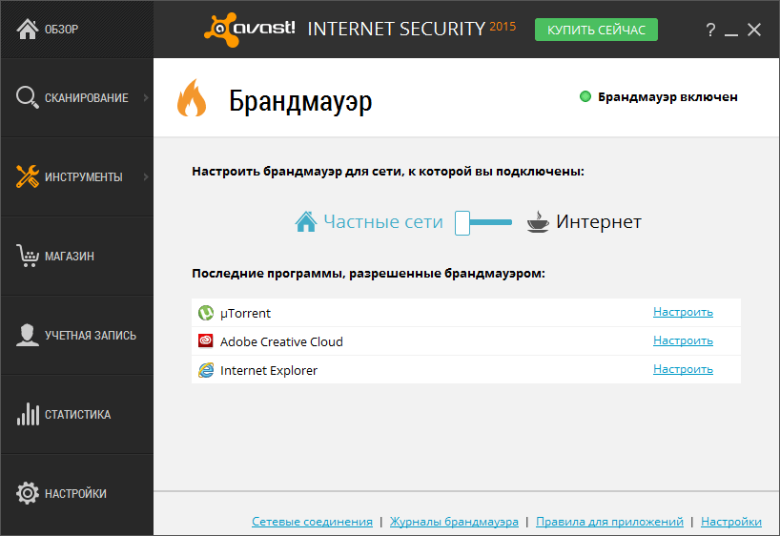Select the Интернет network label

click(599, 221)
